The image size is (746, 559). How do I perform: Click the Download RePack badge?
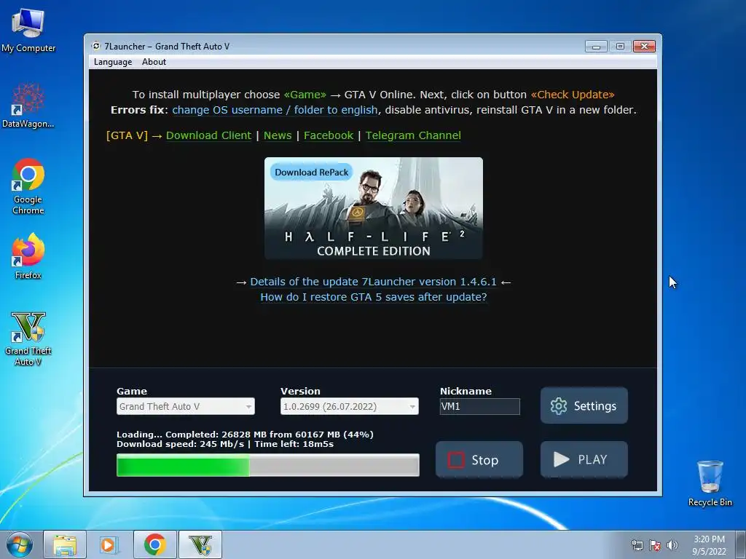point(311,172)
